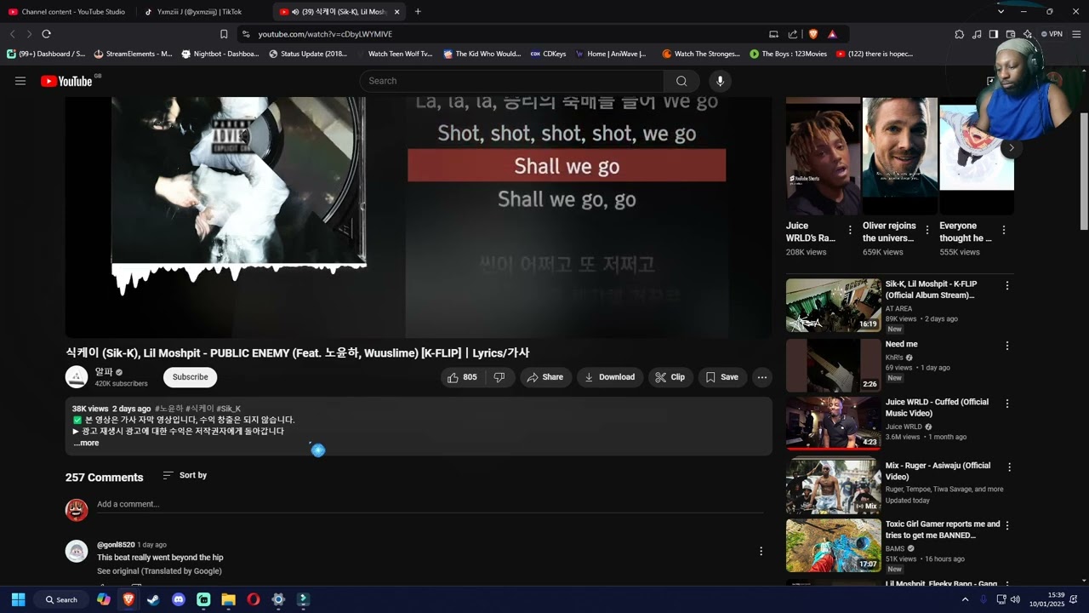This screenshot has width=1089, height=613.
Task: Start voice search with microphone icon
Action: (x=720, y=81)
